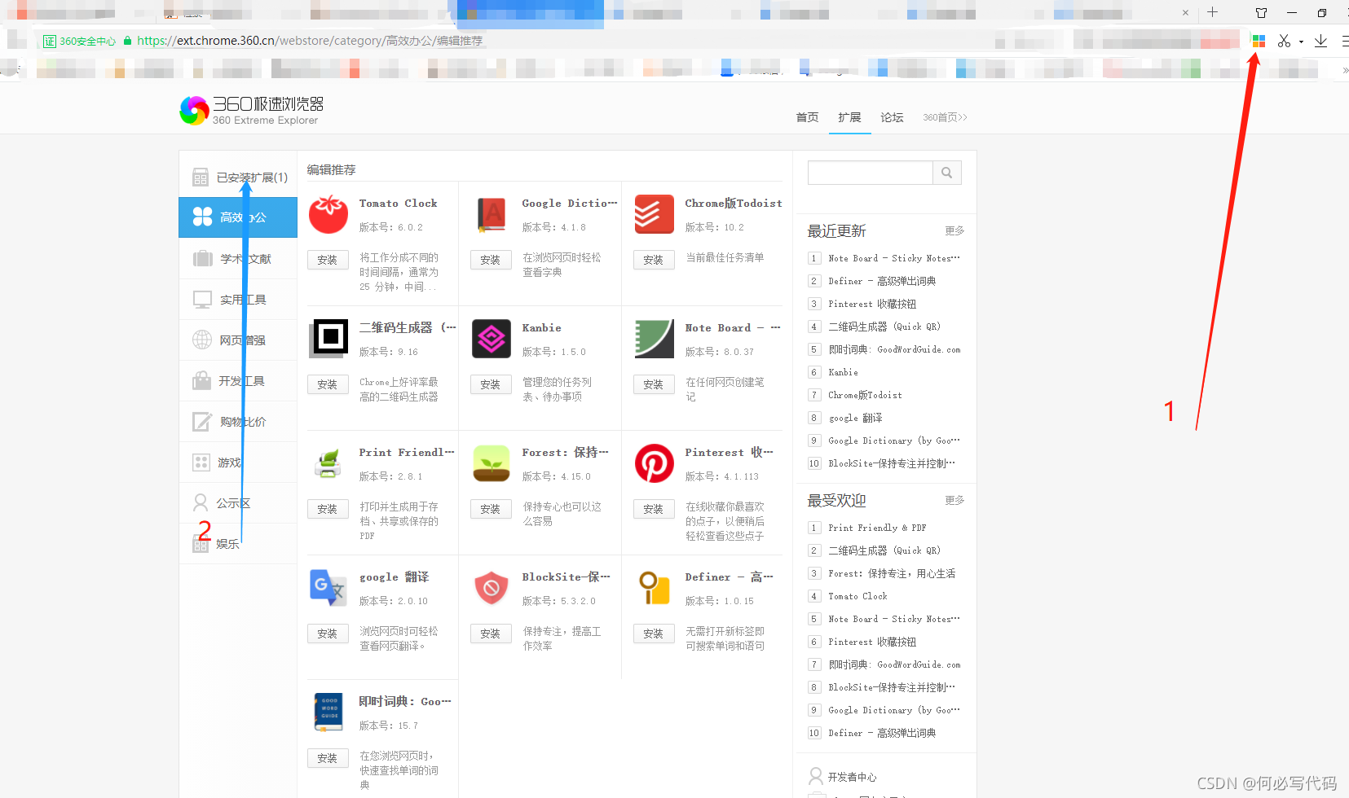Open Kanbie in 最近更新 list
The image size is (1349, 798).
pyautogui.click(x=843, y=372)
